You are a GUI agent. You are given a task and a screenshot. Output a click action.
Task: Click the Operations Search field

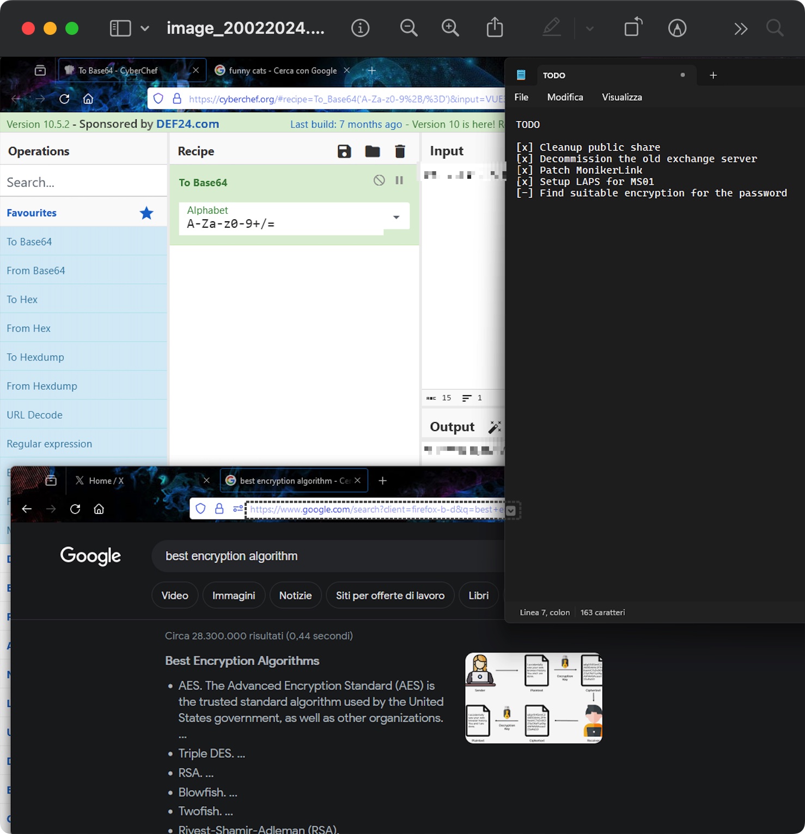pyautogui.click(x=83, y=182)
